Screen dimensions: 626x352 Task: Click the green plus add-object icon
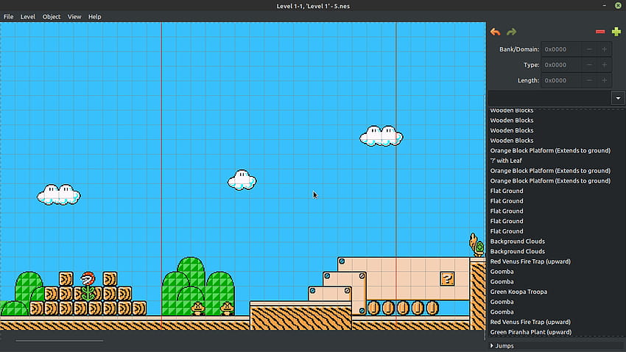(x=616, y=32)
